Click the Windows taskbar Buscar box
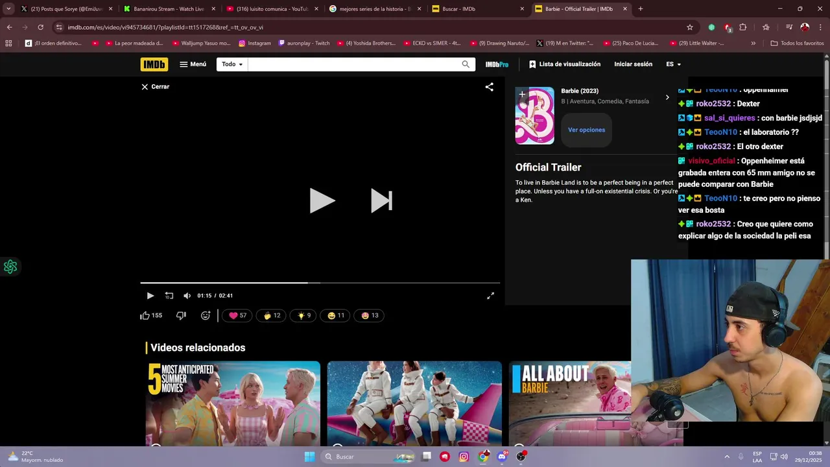 pos(368,457)
